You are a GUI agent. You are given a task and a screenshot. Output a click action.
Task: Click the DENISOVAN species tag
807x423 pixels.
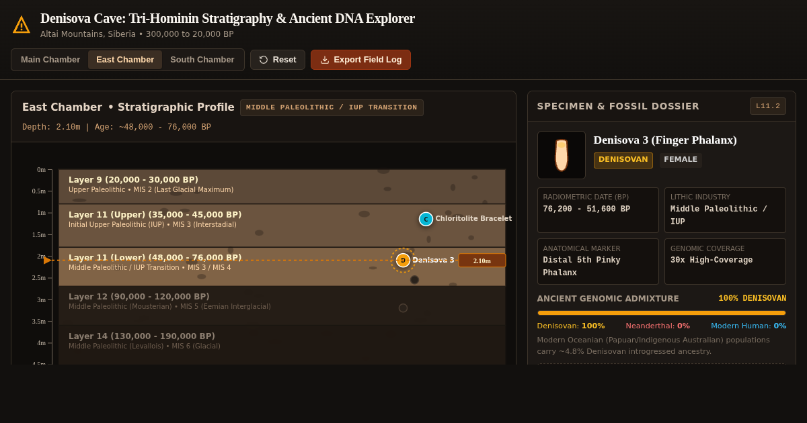click(623, 160)
